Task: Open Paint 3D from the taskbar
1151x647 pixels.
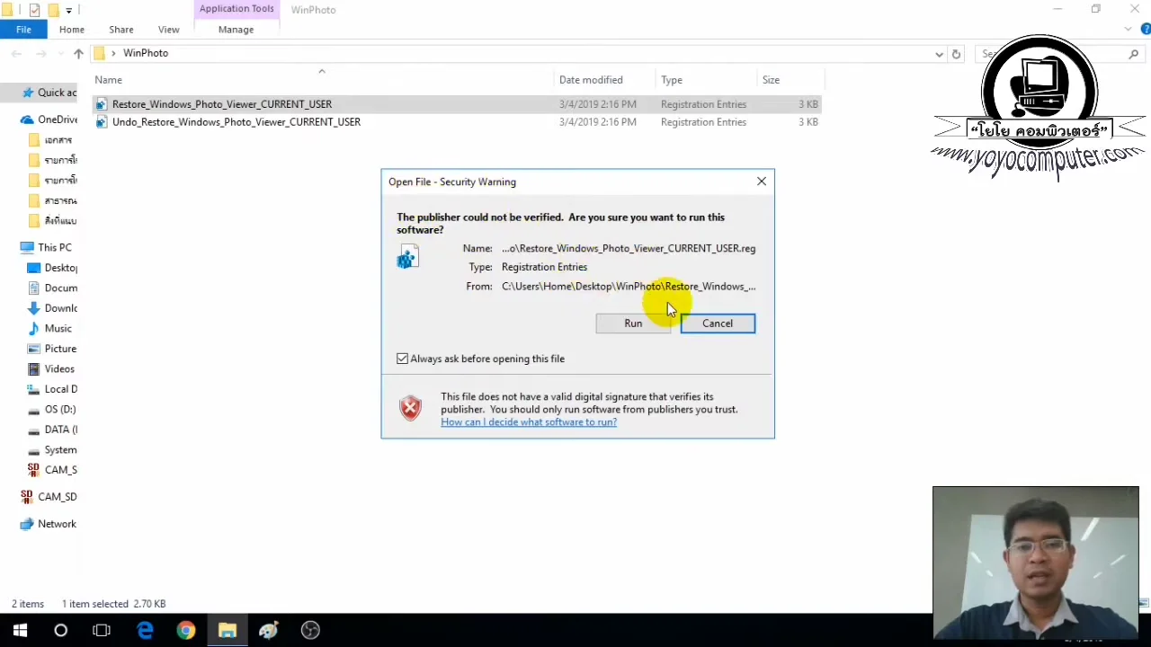Action: pyautogui.click(x=268, y=630)
